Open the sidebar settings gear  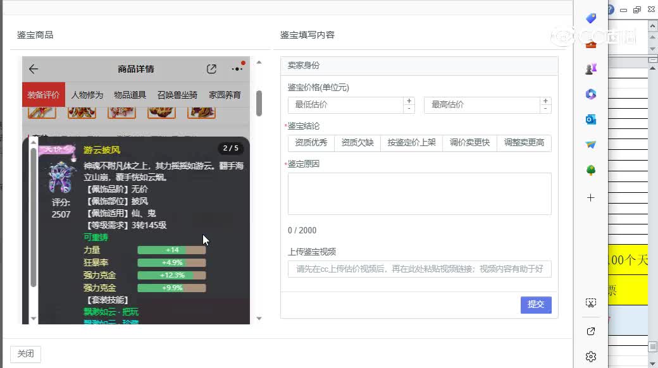tap(590, 356)
